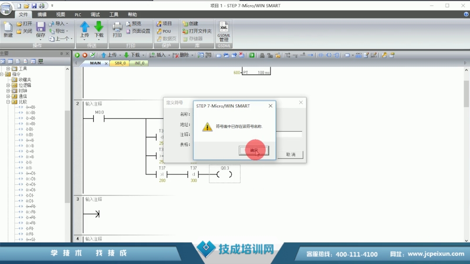Click 取消 in the 定义符号 dialog

coord(291,154)
